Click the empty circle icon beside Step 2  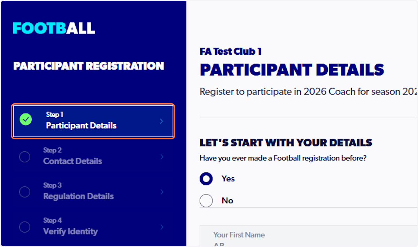click(24, 157)
